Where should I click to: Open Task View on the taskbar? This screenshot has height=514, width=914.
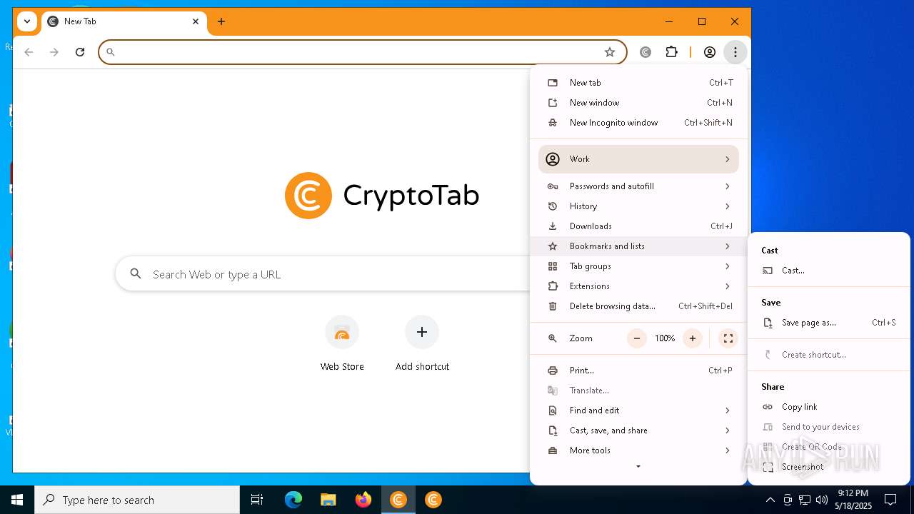pos(257,500)
